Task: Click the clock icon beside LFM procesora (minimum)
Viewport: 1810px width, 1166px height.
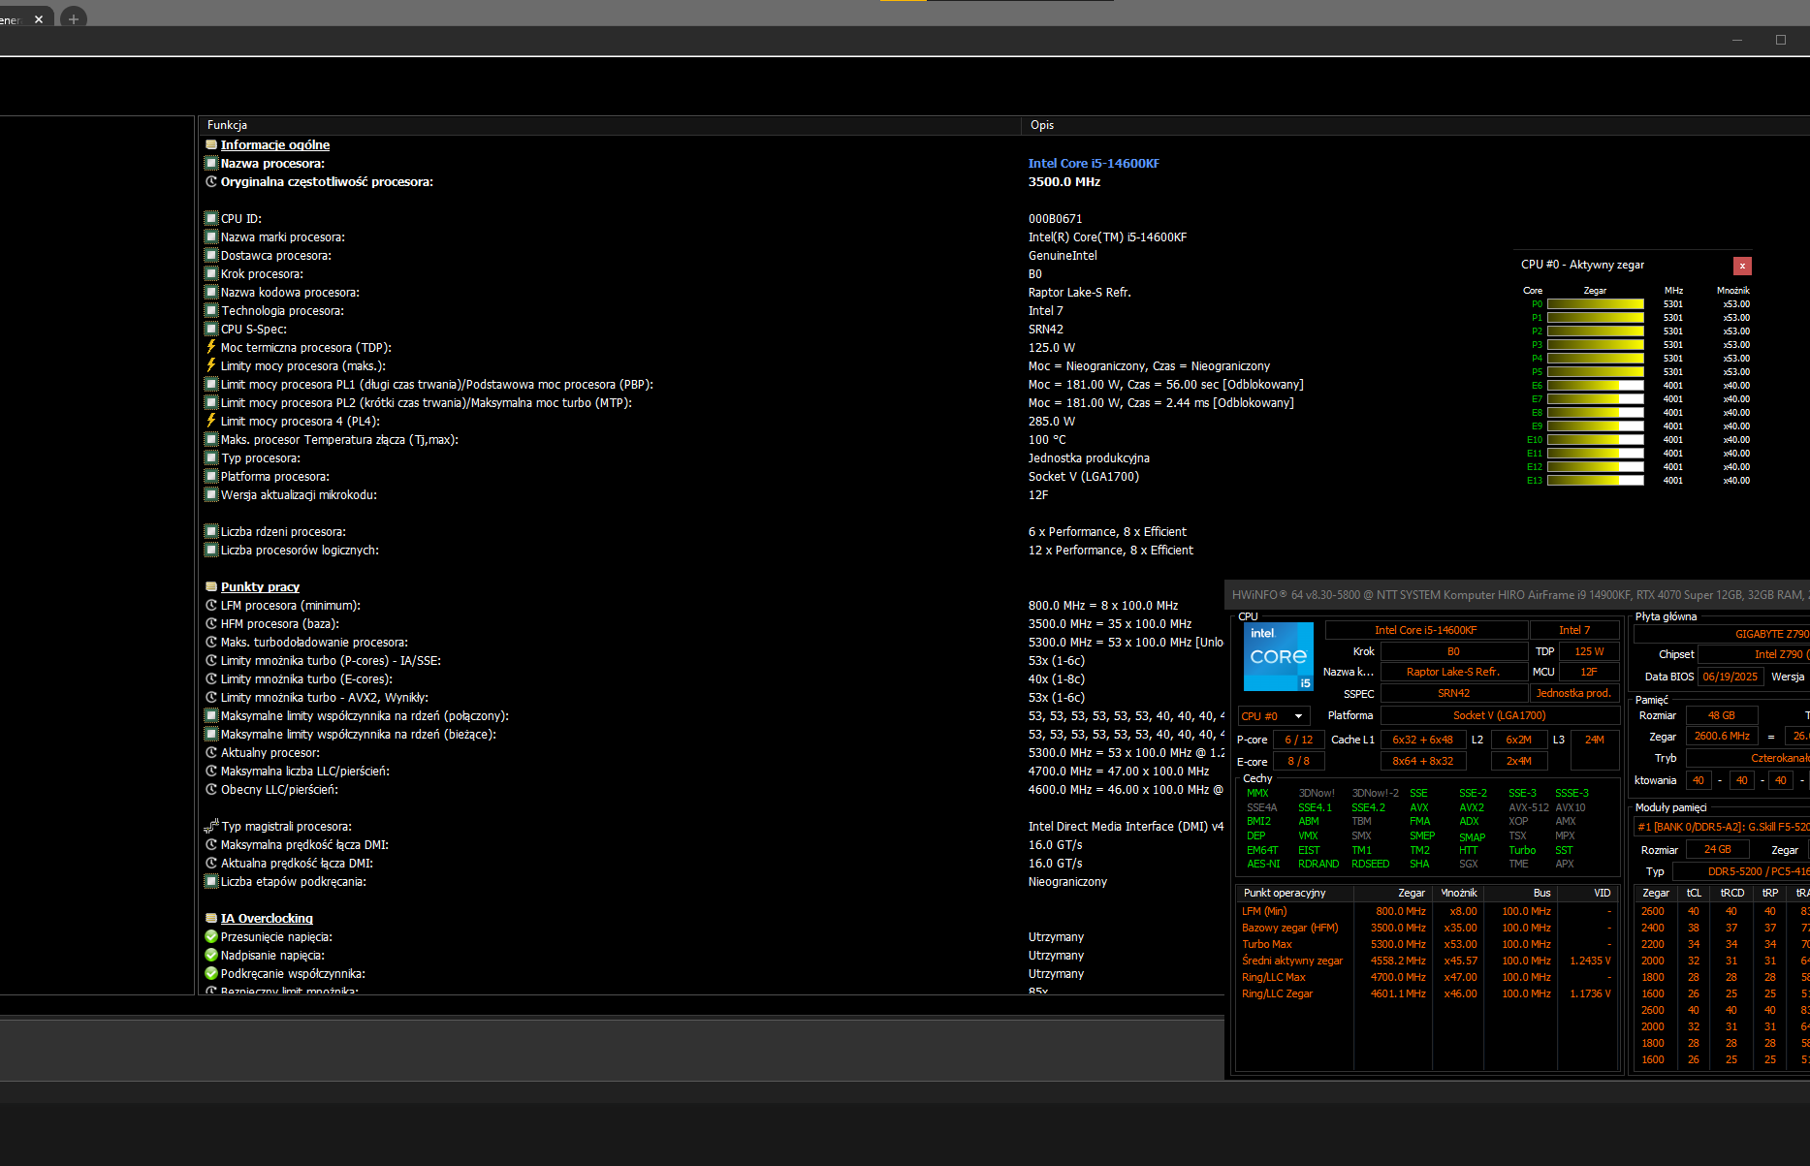Action: [210, 605]
